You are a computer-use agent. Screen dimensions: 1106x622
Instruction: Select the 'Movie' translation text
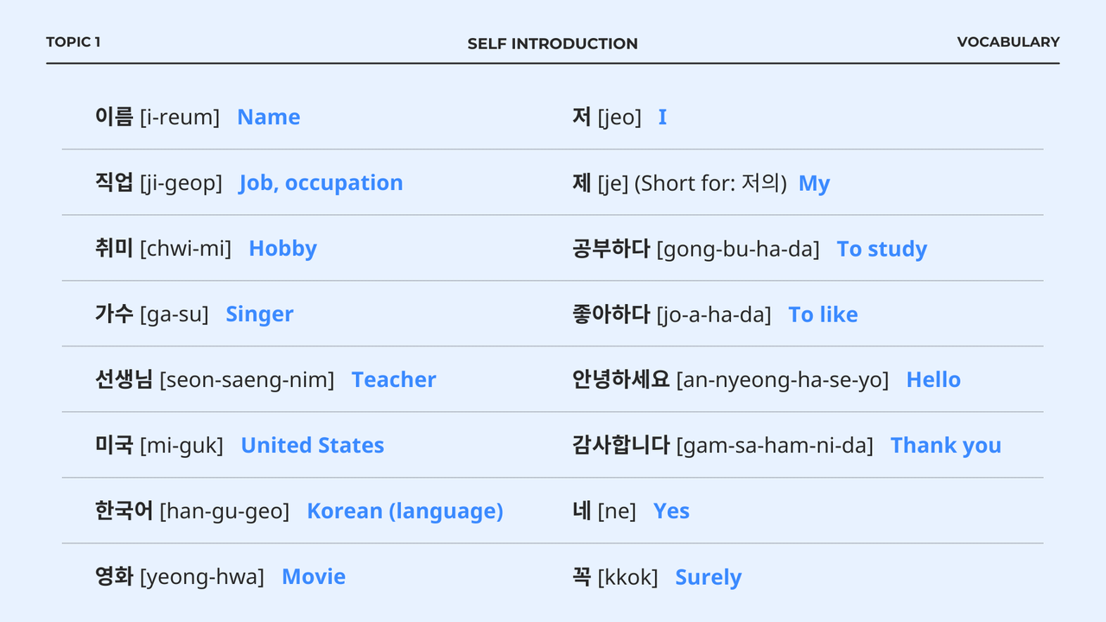click(x=314, y=577)
